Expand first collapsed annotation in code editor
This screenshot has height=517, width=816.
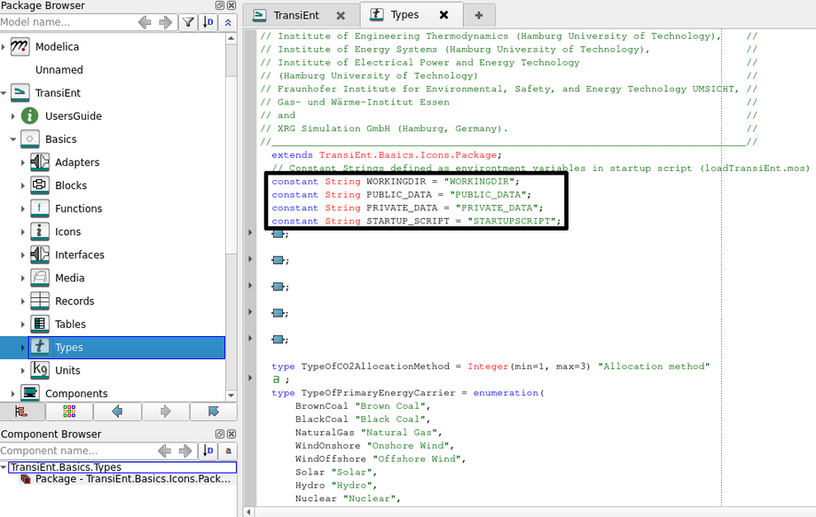click(x=250, y=232)
